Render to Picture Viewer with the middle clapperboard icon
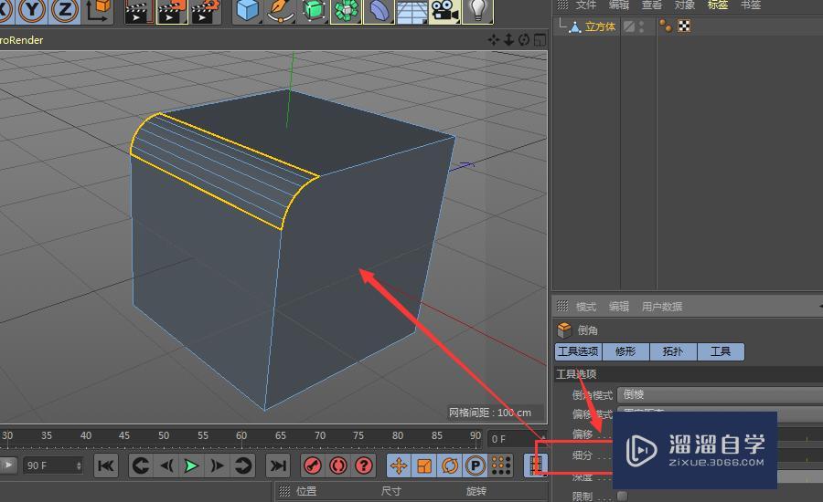The width and height of the screenshot is (823, 502). (x=172, y=12)
